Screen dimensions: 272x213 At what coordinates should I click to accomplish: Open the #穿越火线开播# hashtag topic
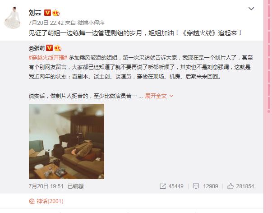(x=48, y=58)
